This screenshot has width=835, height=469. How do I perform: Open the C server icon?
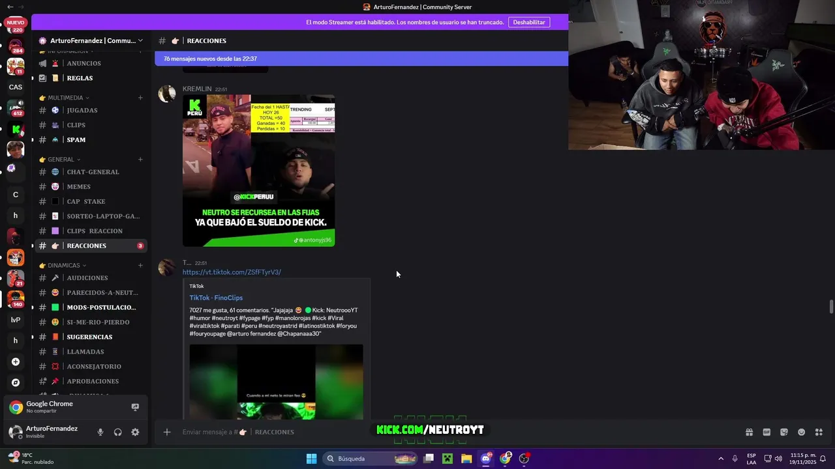click(x=16, y=194)
